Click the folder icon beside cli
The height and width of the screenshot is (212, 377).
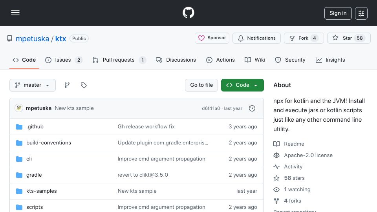19,159
